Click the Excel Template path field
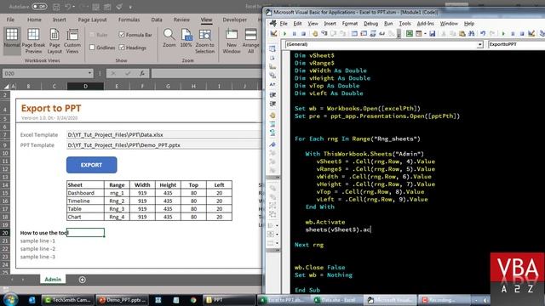 [x=164, y=134]
